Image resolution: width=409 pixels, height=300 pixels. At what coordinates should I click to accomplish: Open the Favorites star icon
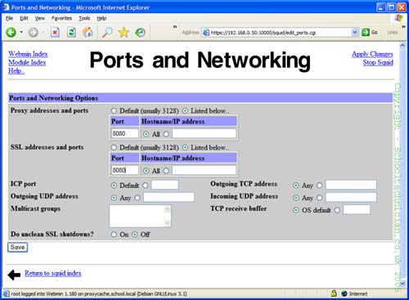(124, 33)
